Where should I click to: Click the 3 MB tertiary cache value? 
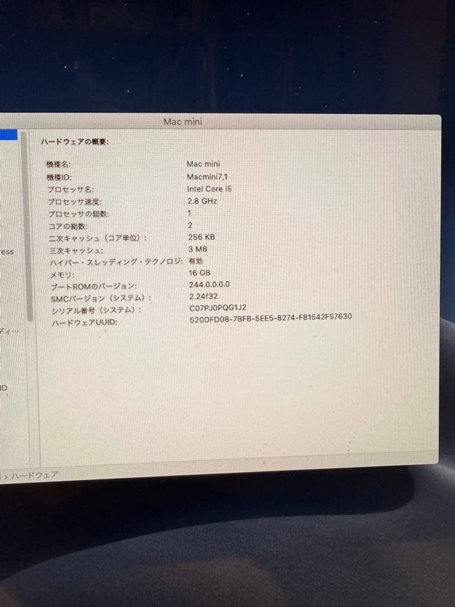click(x=197, y=249)
